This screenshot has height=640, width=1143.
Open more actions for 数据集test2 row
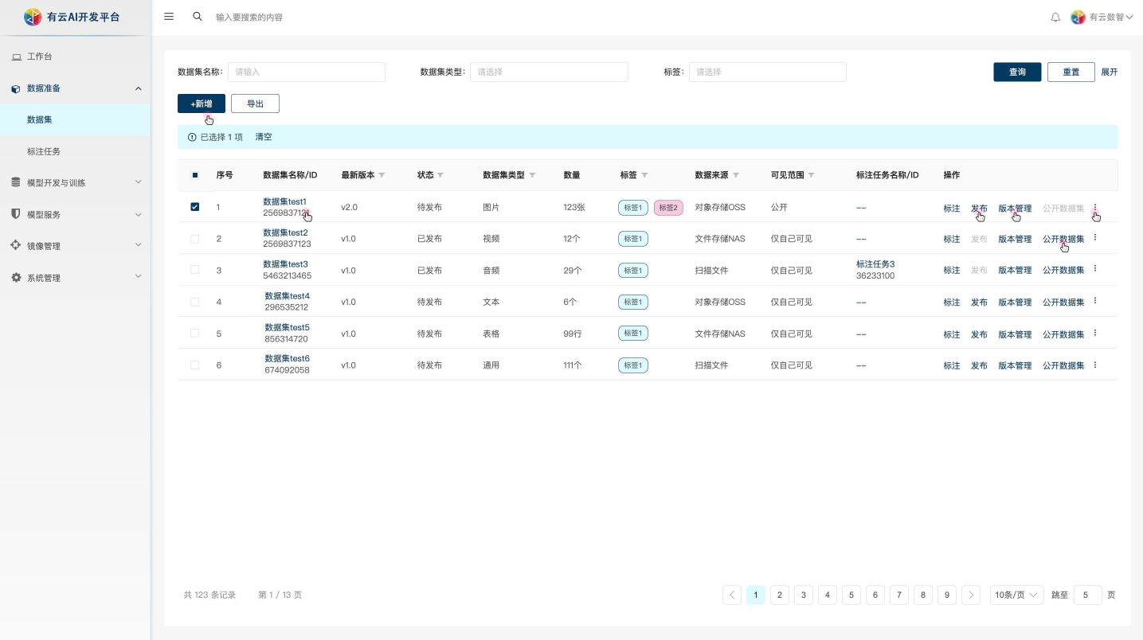coord(1094,238)
